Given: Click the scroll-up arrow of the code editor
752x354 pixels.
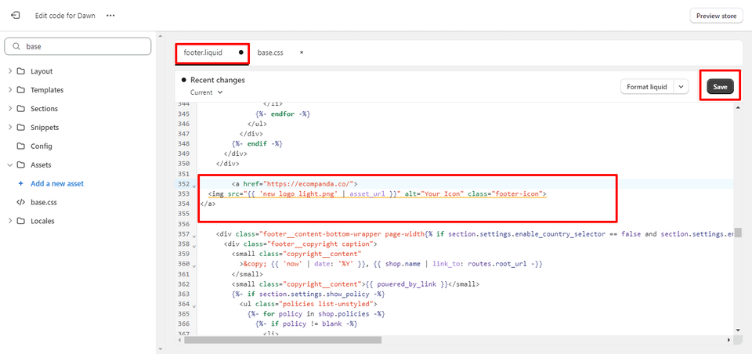Looking at the screenshot, I should [x=738, y=107].
